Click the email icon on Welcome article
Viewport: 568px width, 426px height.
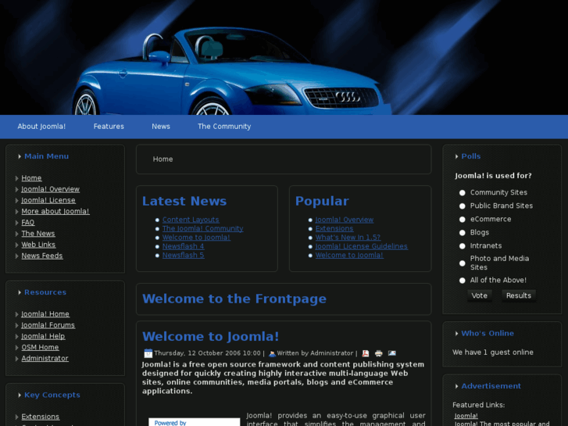tap(392, 353)
